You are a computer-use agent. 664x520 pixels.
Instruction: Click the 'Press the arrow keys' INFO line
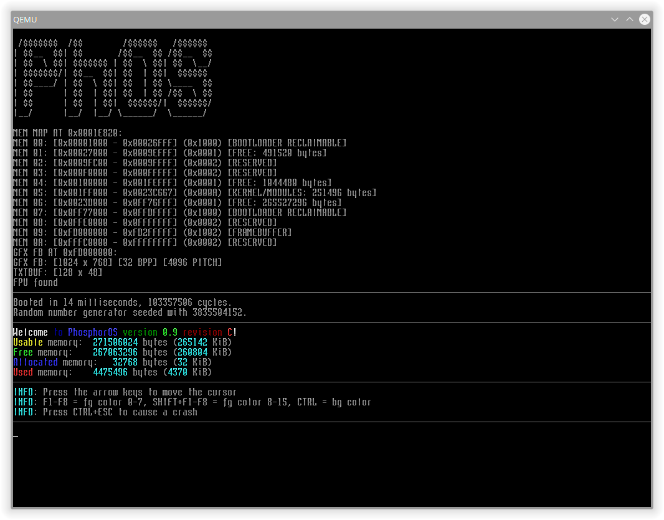point(125,392)
